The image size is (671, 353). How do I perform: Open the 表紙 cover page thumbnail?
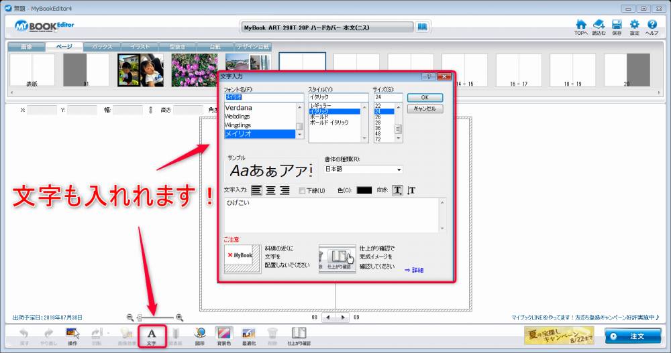pos(32,70)
